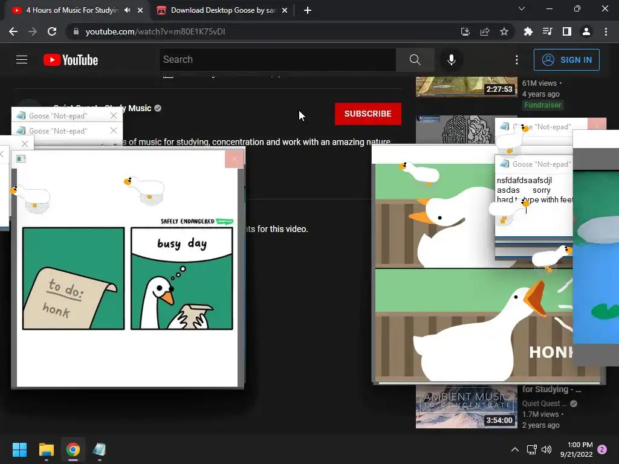Click the forward navigation arrow

click(x=33, y=31)
